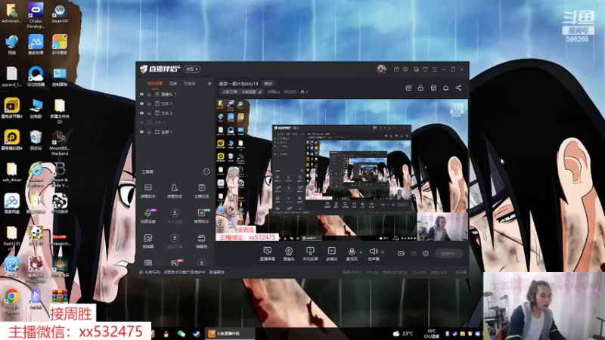The height and width of the screenshot is (340, 605).
Task: Collapse the 工具箱 toolbox with the circle button
Action: (206, 172)
